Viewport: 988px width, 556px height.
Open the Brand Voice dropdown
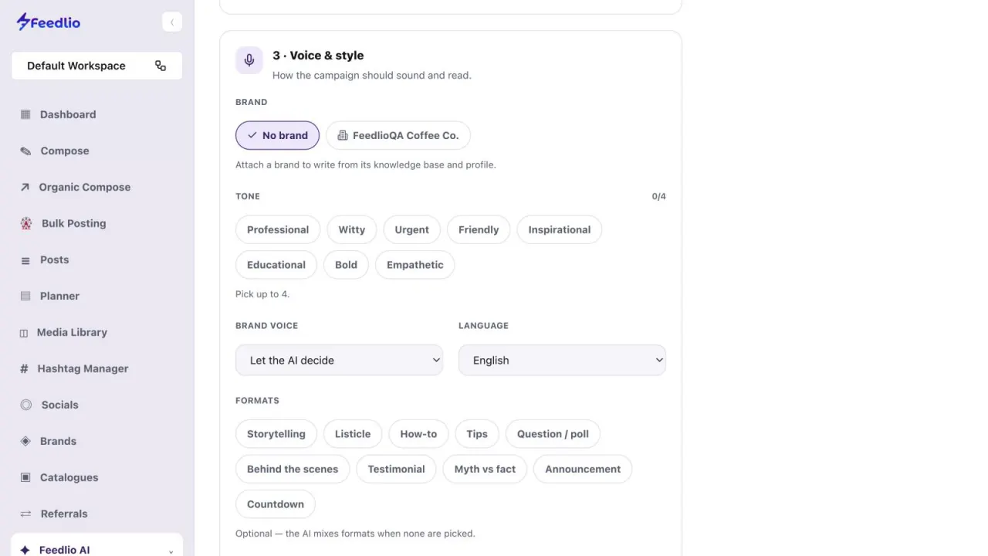340,360
